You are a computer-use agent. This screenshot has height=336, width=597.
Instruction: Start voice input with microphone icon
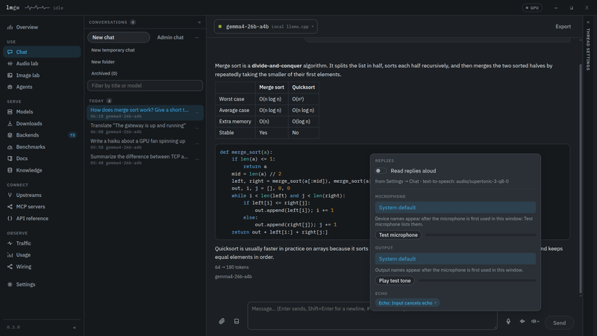pyautogui.click(x=508, y=321)
